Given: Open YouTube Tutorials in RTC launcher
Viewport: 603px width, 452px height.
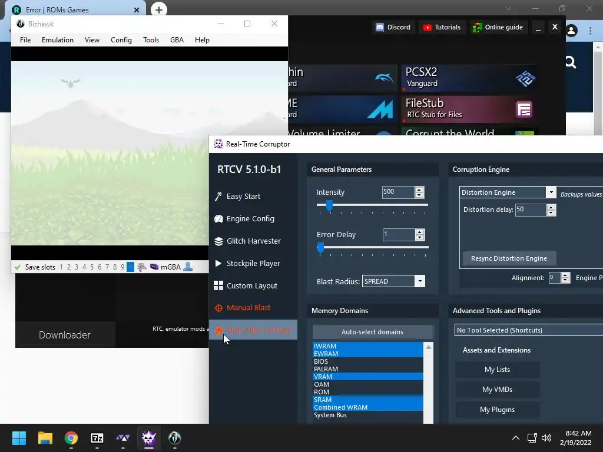Looking at the screenshot, I should click(x=442, y=27).
